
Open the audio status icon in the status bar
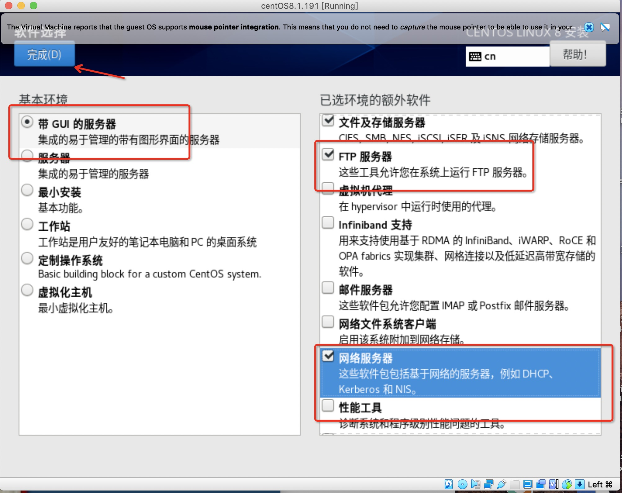(x=475, y=484)
